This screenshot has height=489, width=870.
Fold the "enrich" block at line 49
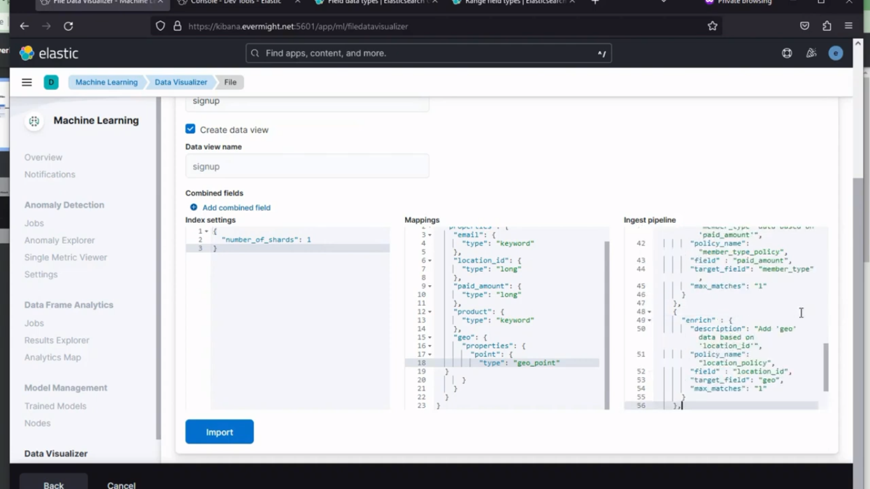[649, 320]
